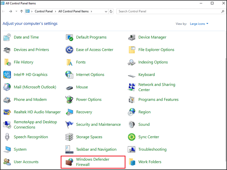
Task: Click the User Accounts icon
Action: (7, 162)
